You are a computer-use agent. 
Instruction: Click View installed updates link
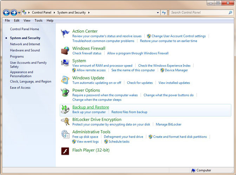tap(174, 83)
